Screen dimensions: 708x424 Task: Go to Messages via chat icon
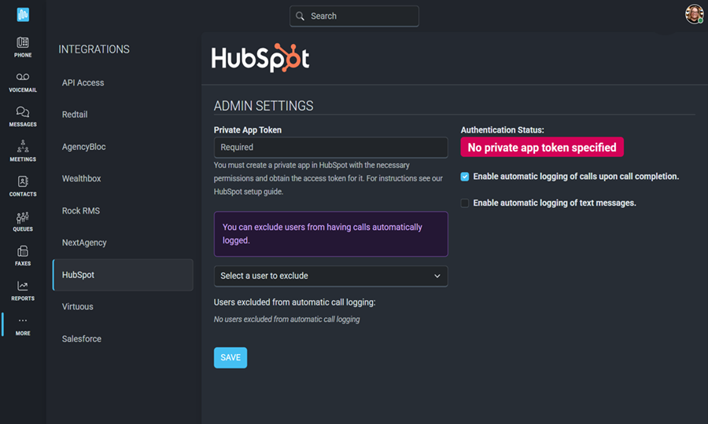[23, 112]
